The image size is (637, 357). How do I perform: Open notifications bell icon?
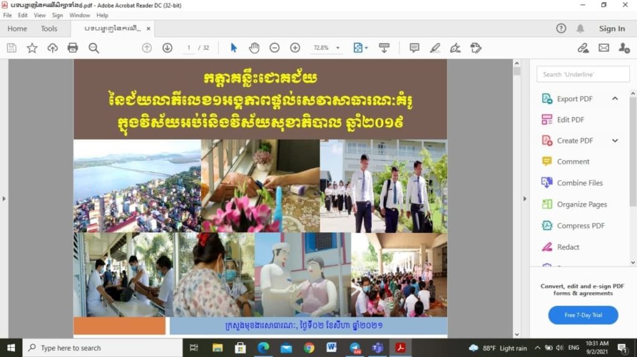click(x=580, y=29)
